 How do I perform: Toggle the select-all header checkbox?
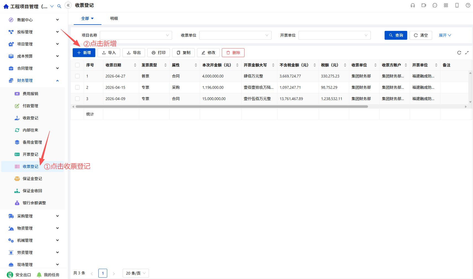[x=77, y=65]
